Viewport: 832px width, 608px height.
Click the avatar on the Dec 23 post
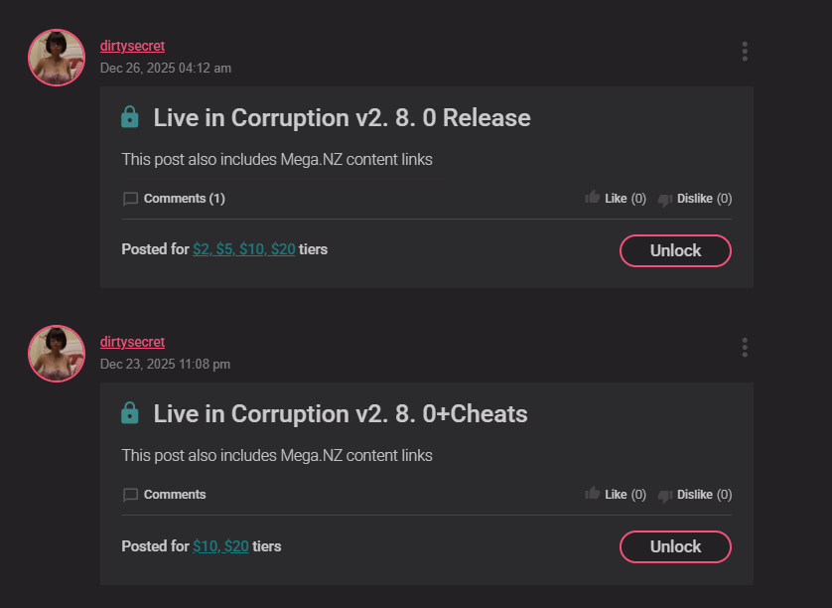[x=57, y=354]
